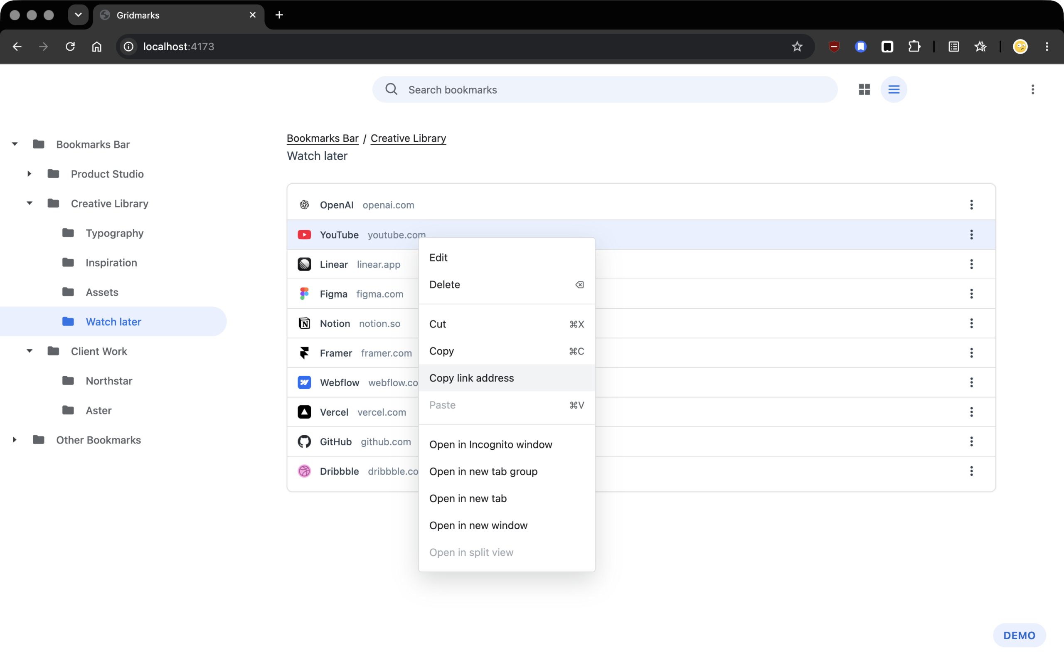
Task: Focus the Search bookmarks field
Action: pyautogui.click(x=605, y=90)
